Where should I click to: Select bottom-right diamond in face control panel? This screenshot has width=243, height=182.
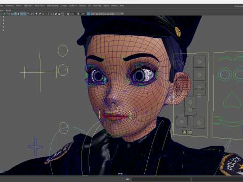pyautogui.click(x=199, y=123)
